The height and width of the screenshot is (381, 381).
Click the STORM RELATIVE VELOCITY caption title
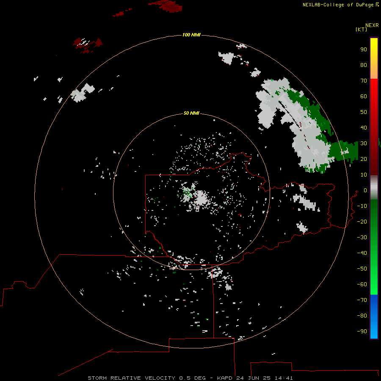tap(131, 378)
